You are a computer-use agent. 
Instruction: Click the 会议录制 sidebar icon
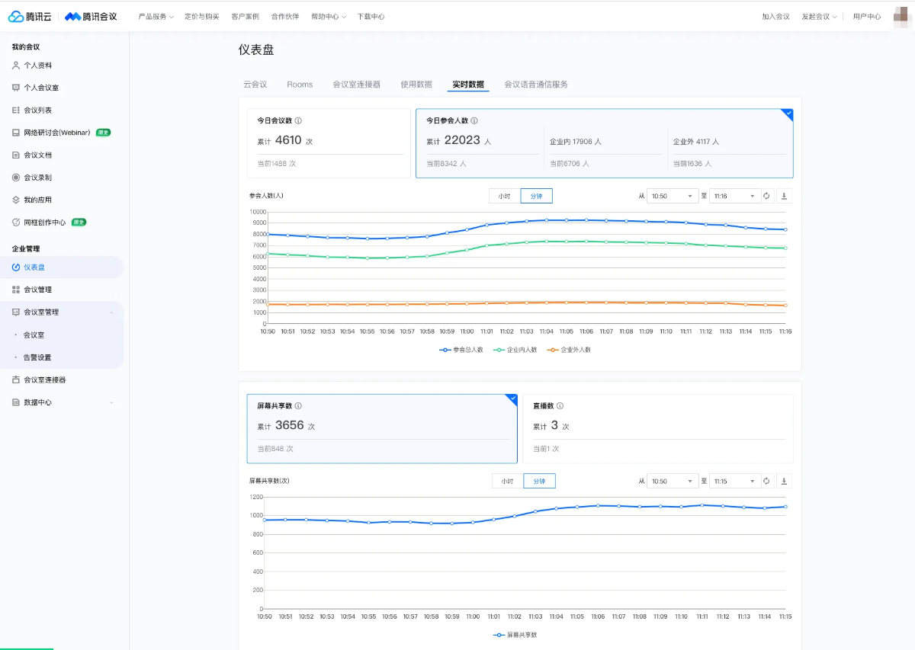tap(16, 178)
